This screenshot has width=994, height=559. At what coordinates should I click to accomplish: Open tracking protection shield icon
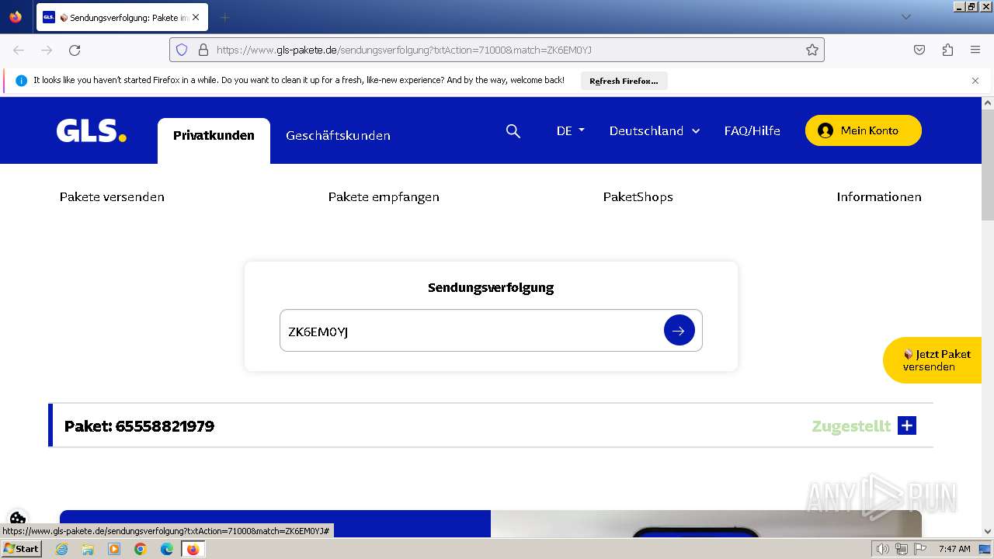point(182,50)
